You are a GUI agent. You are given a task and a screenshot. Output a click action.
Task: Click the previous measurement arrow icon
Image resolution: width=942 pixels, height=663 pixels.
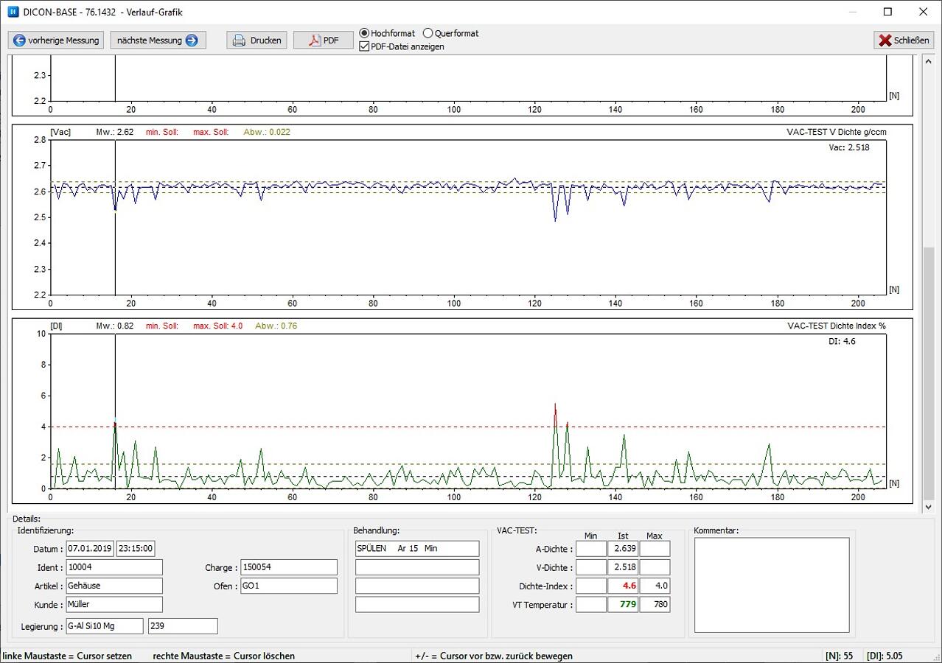(19, 41)
